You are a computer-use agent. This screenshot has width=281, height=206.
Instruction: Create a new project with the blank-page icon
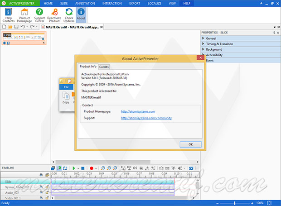[x=4, y=27]
